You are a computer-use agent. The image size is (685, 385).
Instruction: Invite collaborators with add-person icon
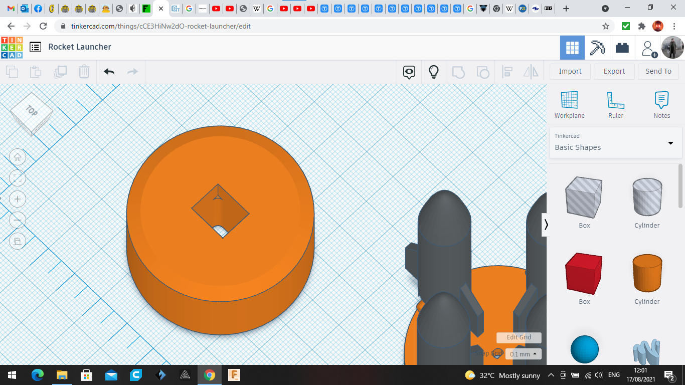[648, 49]
